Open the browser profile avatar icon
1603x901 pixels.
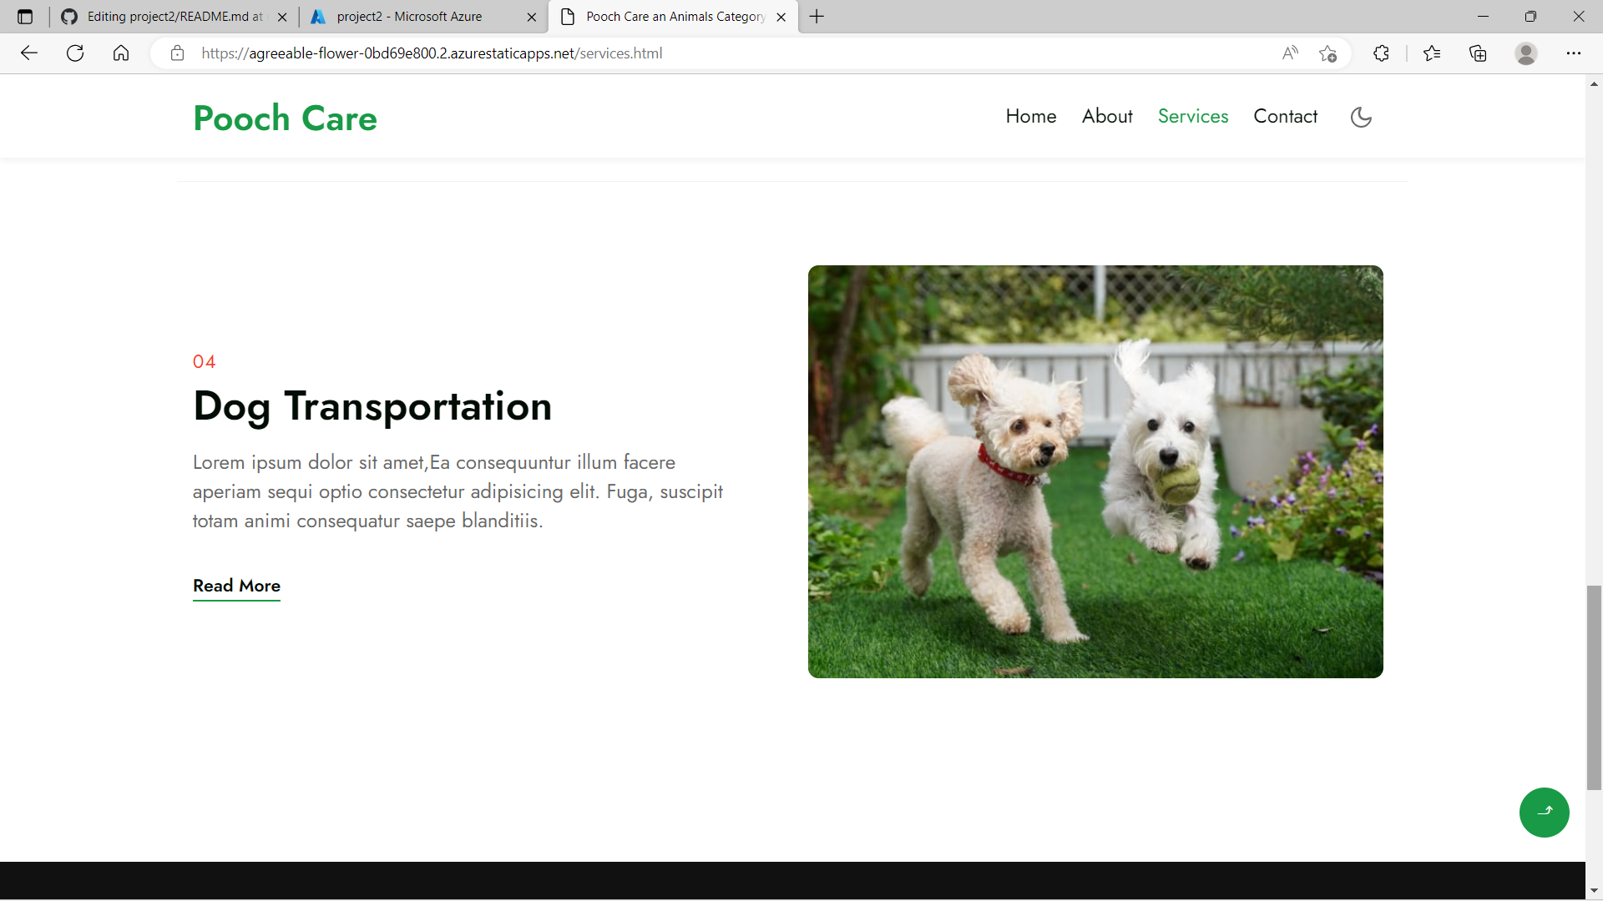pyautogui.click(x=1526, y=53)
